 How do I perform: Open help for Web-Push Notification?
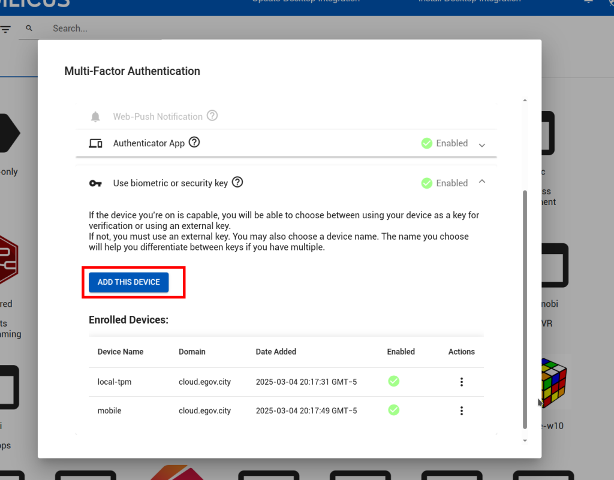212,116
